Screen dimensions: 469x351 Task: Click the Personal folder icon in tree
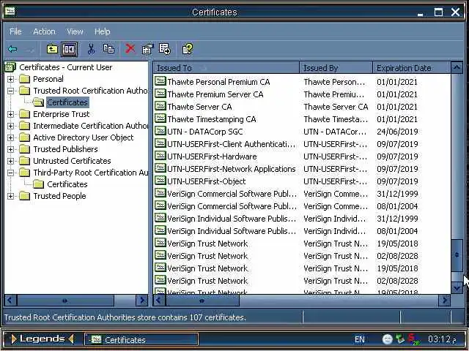24,79
